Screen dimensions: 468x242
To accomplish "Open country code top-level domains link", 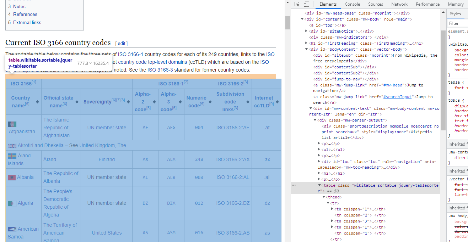I will [x=152, y=62].
